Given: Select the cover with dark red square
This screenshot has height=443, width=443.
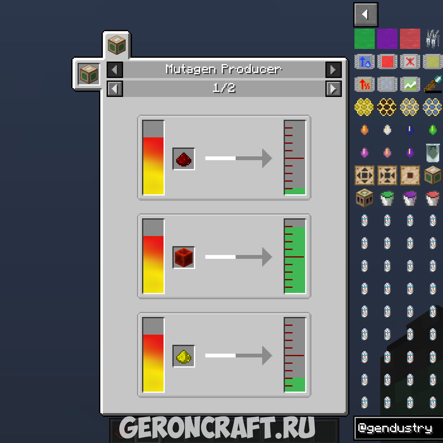Looking at the screenshot, I should point(410,175).
